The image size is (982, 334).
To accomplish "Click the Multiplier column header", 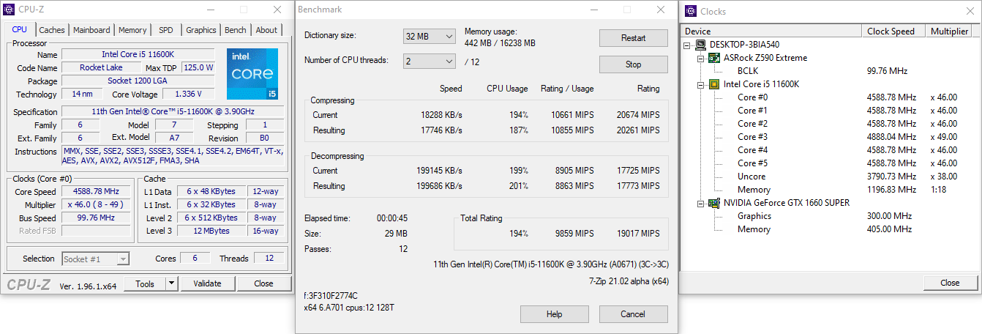I will pos(950,31).
